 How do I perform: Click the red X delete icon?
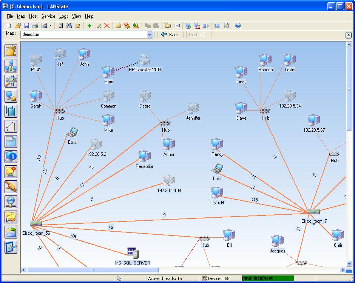(x=107, y=26)
